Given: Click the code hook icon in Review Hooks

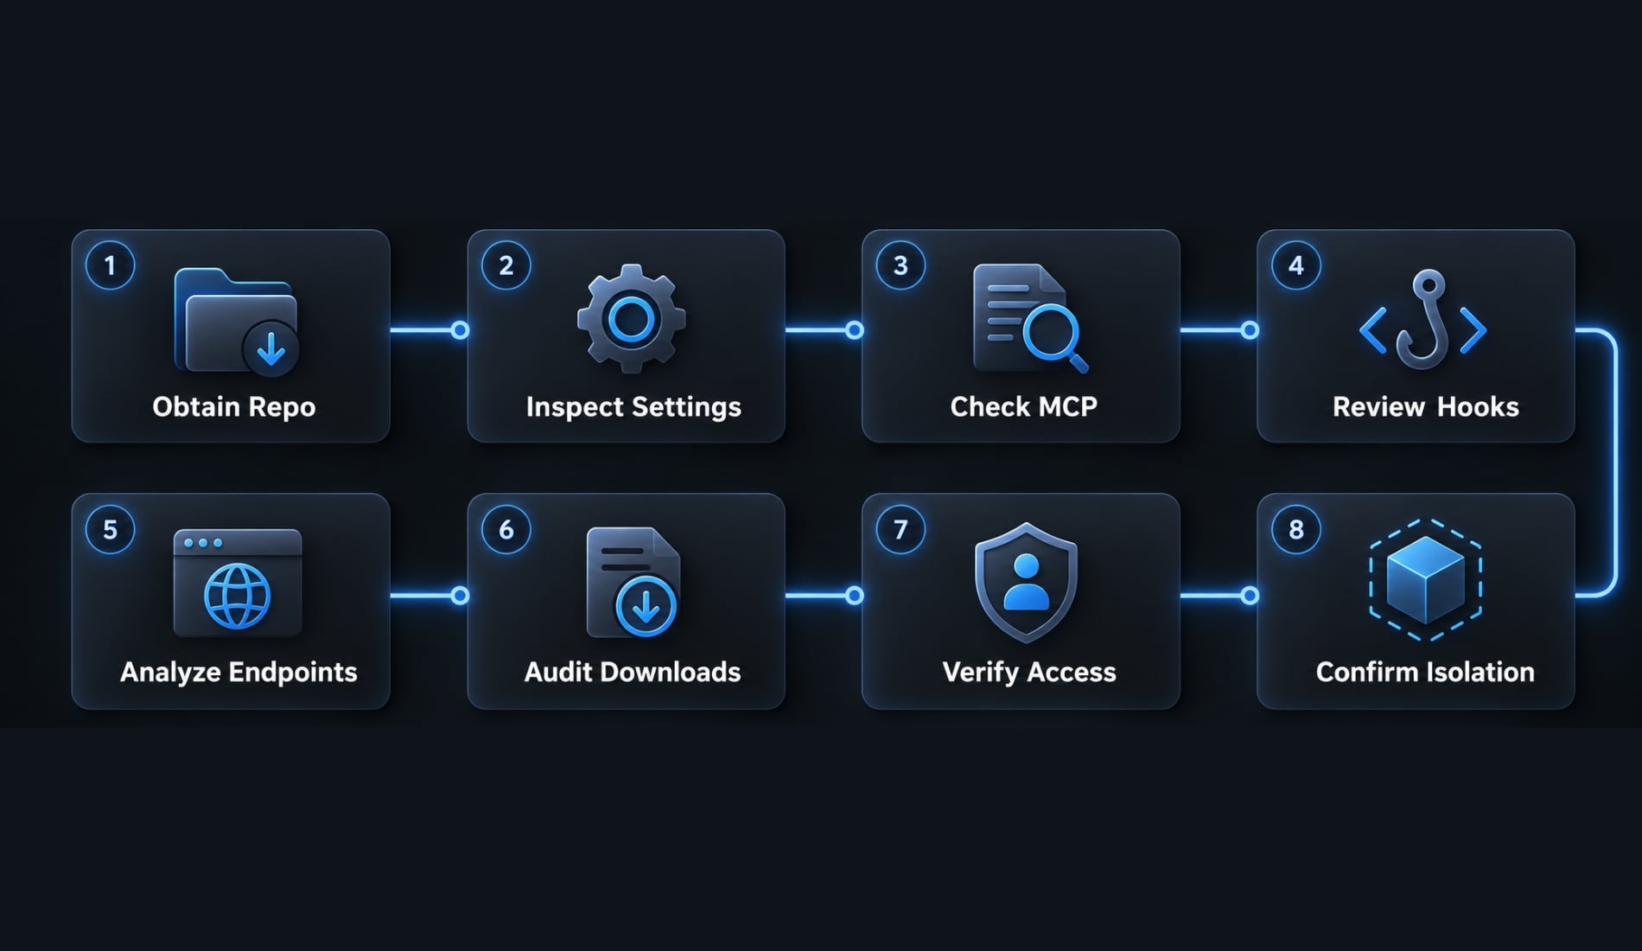Looking at the screenshot, I should point(1423,320).
